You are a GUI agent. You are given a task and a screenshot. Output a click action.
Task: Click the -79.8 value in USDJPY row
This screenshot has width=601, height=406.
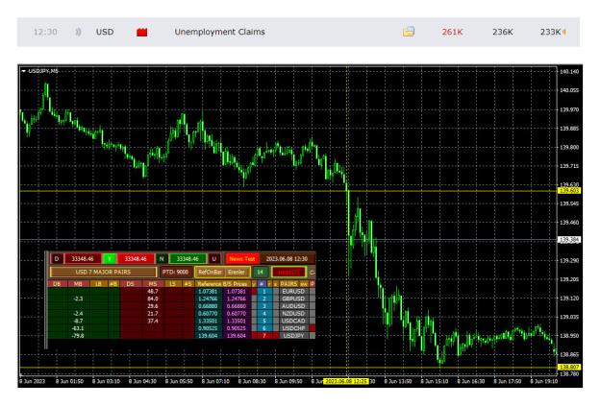pyautogui.click(x=78, y=336)
